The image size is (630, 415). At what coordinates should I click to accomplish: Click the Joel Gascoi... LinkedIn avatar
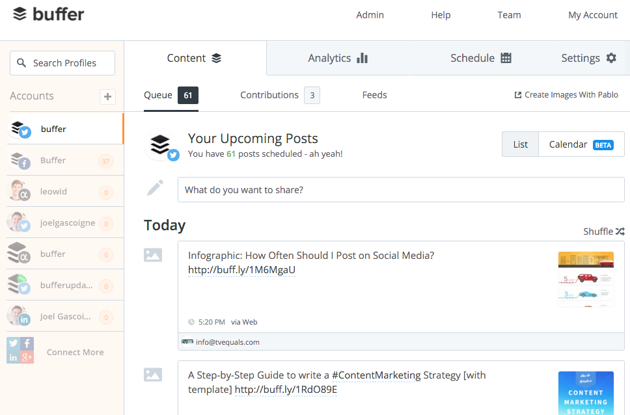coord(19,316)
